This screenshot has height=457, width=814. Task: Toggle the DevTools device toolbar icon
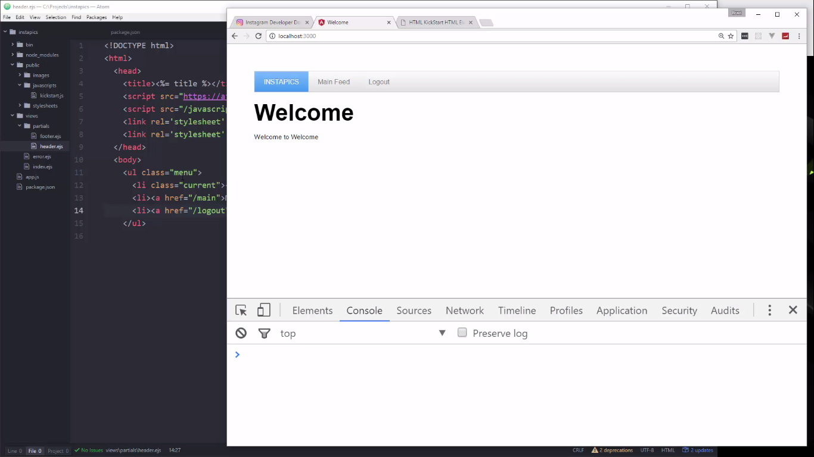[x=263, y=310]
